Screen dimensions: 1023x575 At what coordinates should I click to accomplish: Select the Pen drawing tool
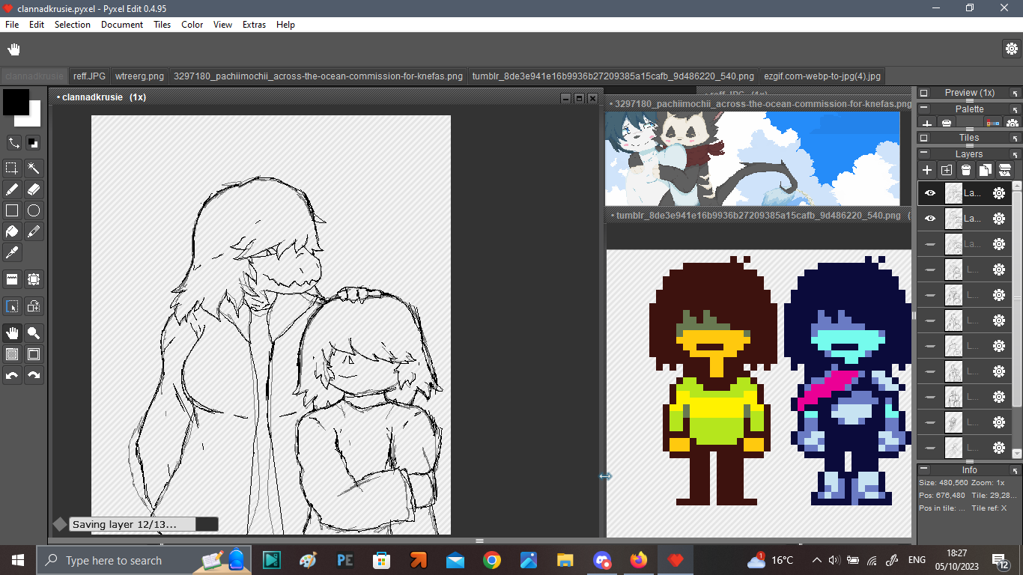[x=12, y=189]
